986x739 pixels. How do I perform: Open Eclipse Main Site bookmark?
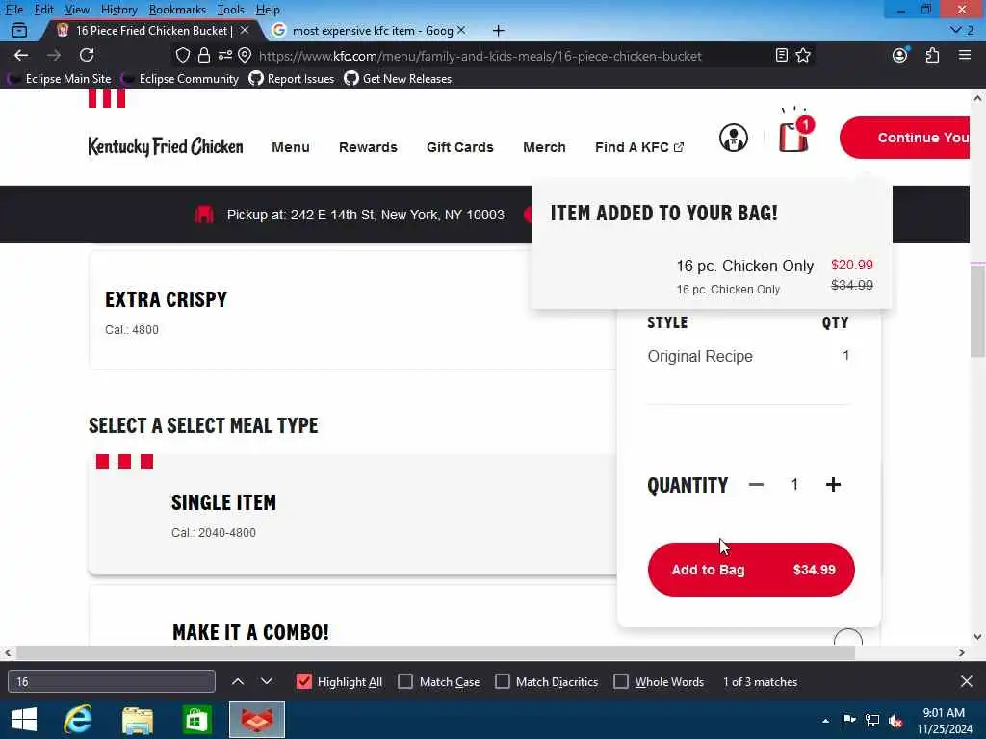(59, 79)
